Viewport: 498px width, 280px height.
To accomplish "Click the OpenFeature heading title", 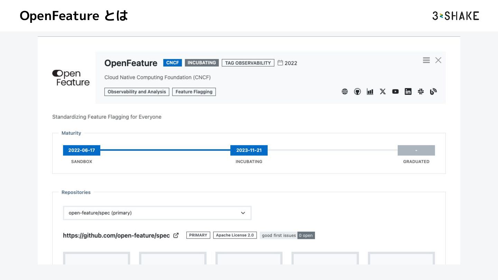I will point(131,63).
